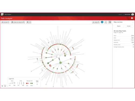The height and width of the screenshot is (101, 135).
Task: Close the Map overview panel
Action: (x=133, y=22)
